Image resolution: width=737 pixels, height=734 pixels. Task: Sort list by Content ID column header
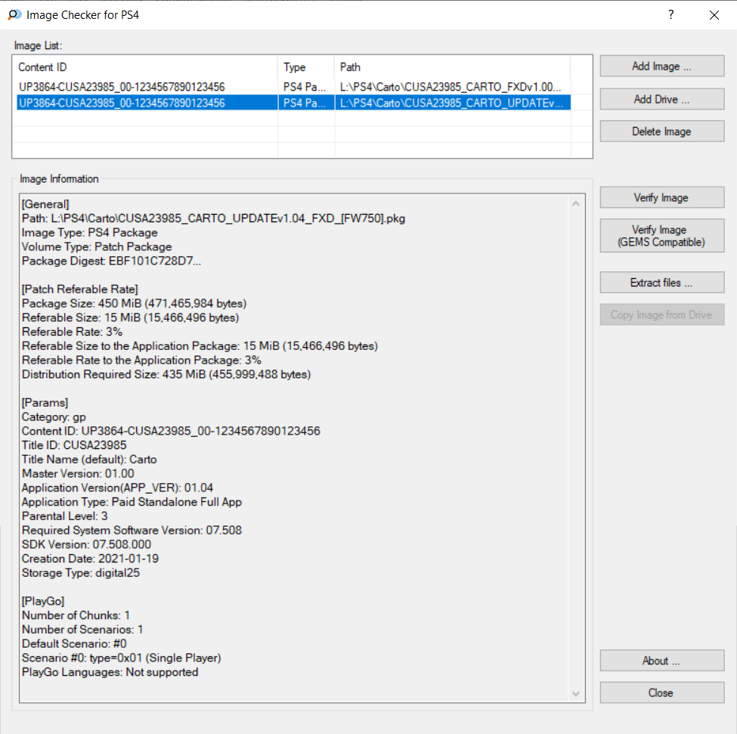147,67
